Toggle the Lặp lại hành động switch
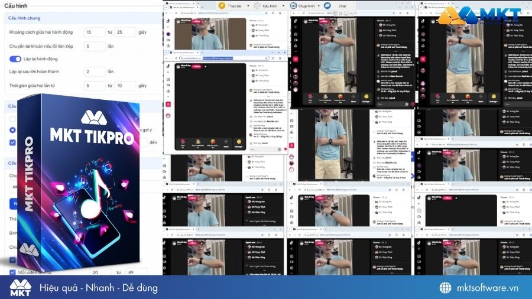Image resolution: width=532 pixels, height=299 pixels. 15,59
